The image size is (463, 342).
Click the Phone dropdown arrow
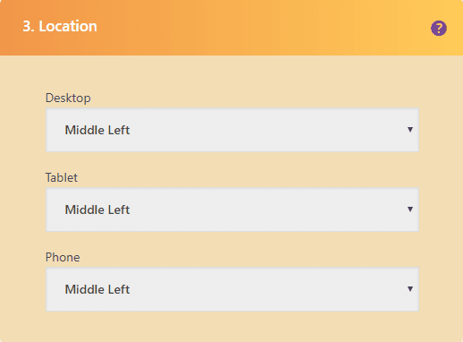coord(410,289)
